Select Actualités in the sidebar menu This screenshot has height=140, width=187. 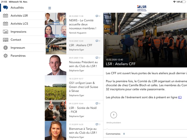click(x=22, y=8)
